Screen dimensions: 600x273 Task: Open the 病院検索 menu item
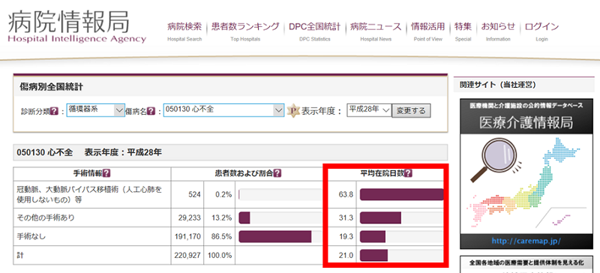(184, 27)
